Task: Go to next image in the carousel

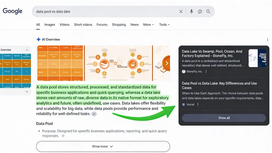Action: 167,63
